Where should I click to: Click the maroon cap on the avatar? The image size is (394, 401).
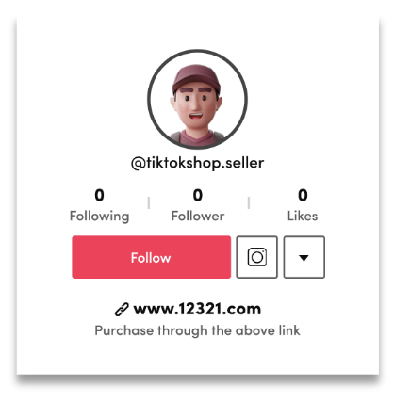(196, 77)
